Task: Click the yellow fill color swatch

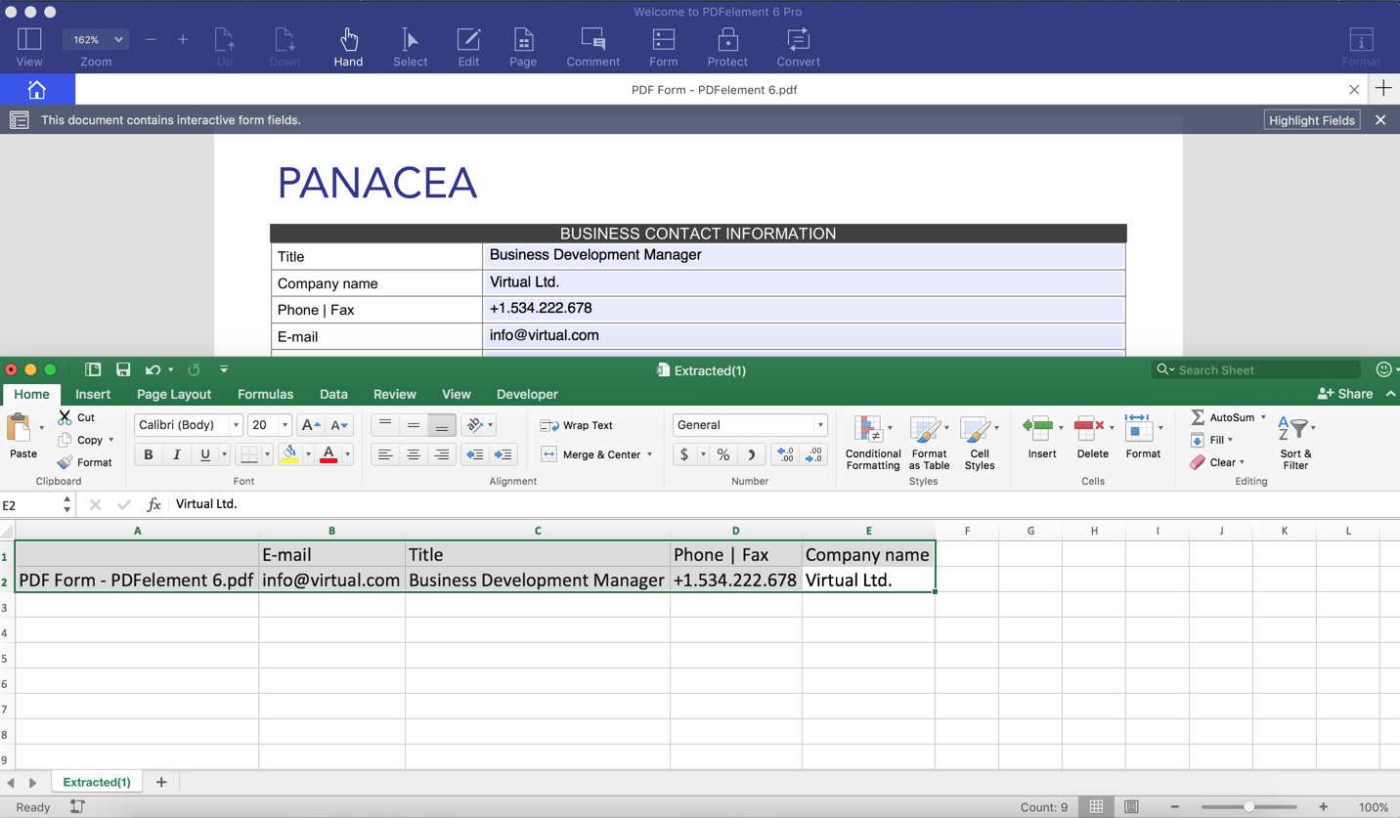Action: (x=289, y=454)
